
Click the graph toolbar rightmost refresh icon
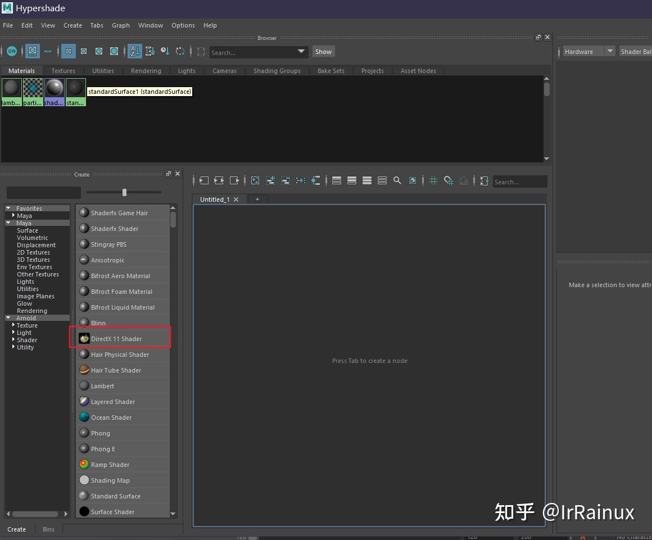coord(485,180)
